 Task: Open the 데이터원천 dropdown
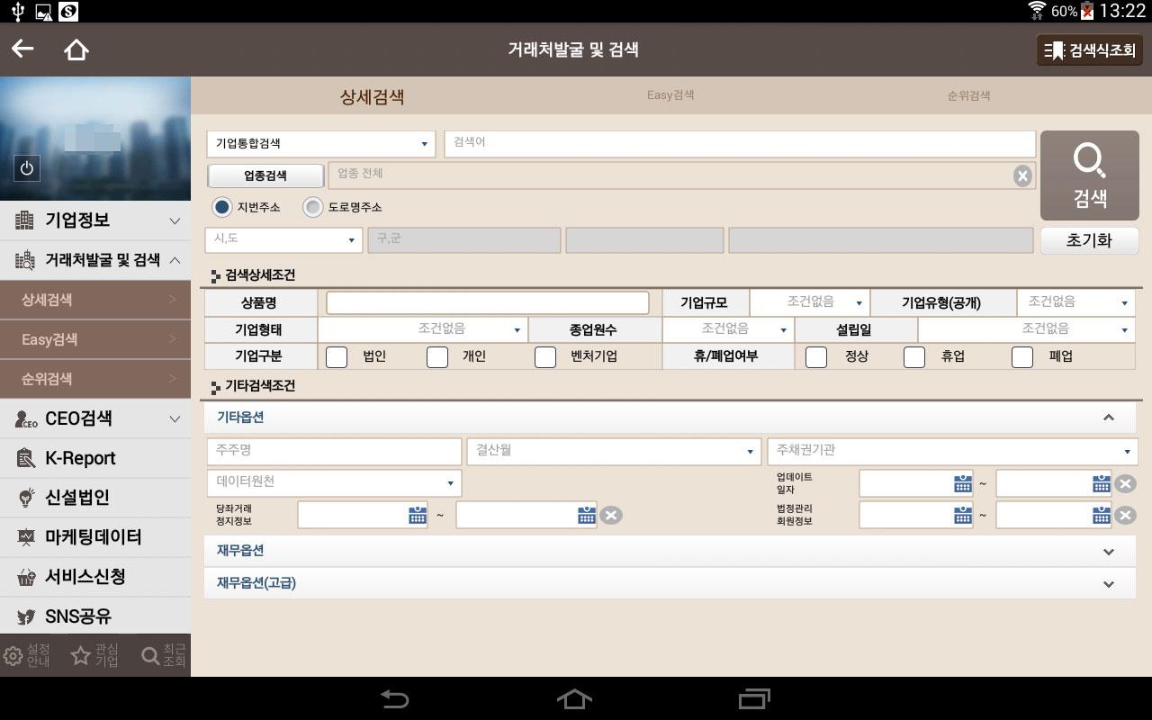[x=334, y=482]
